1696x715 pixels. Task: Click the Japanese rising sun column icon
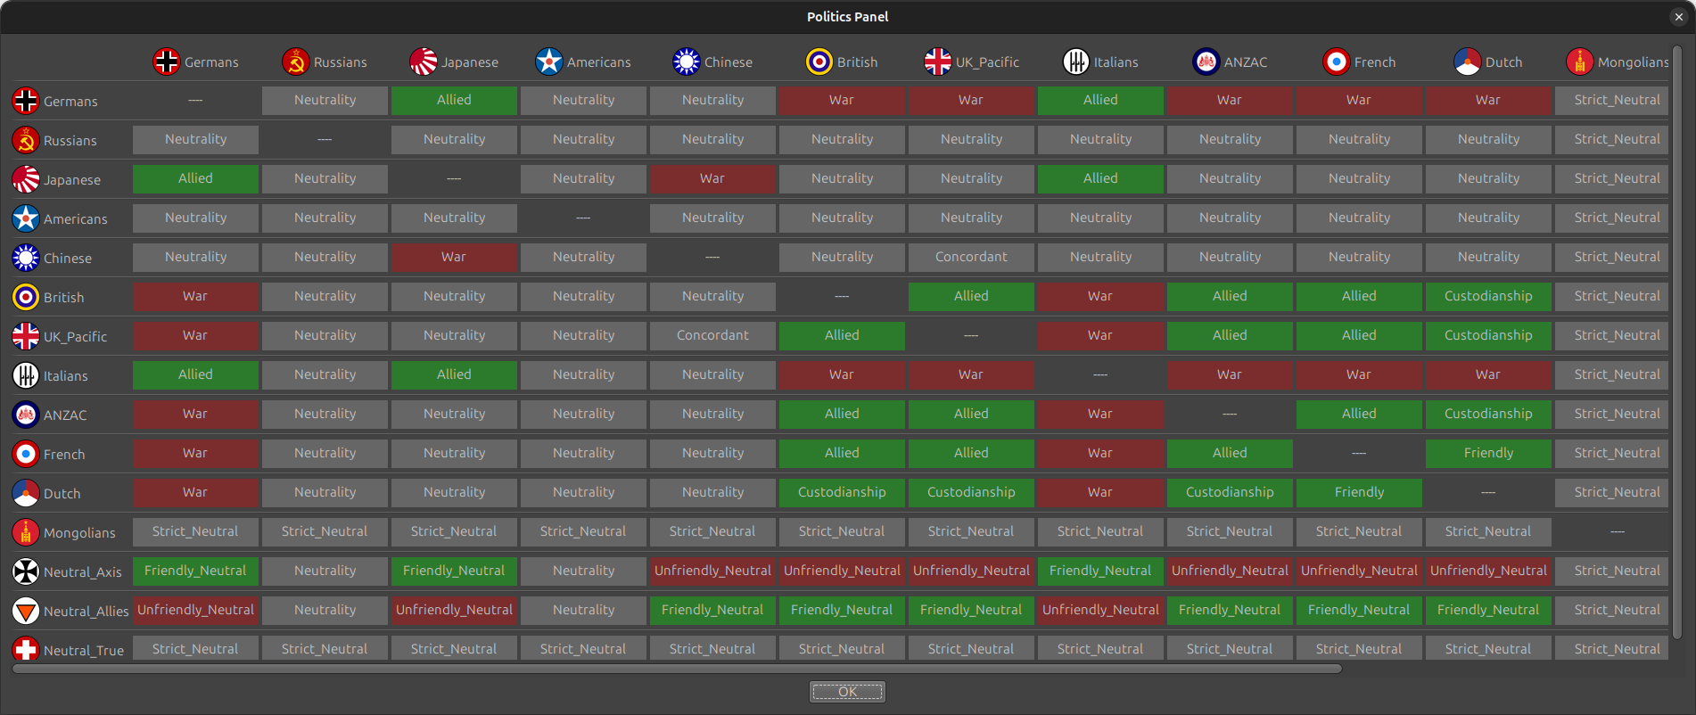[423, 62]
